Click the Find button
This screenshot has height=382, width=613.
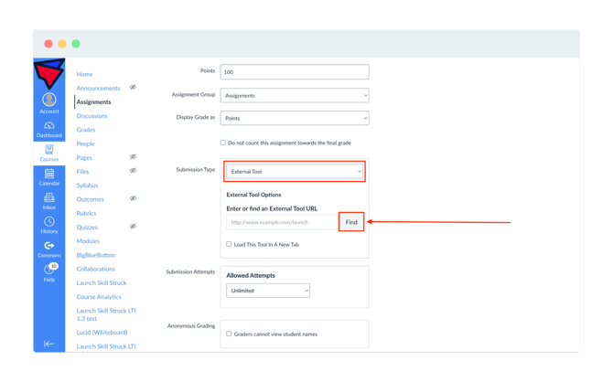click(351, 222)
